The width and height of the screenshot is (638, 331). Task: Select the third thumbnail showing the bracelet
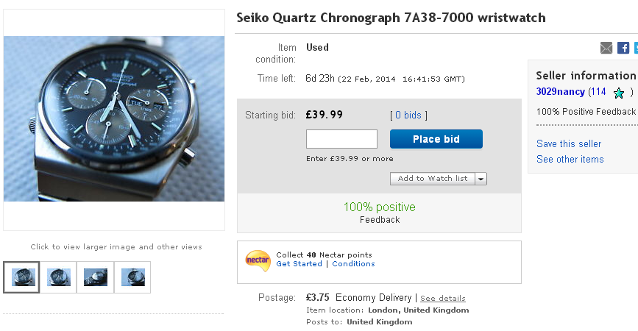click(96, 277)
